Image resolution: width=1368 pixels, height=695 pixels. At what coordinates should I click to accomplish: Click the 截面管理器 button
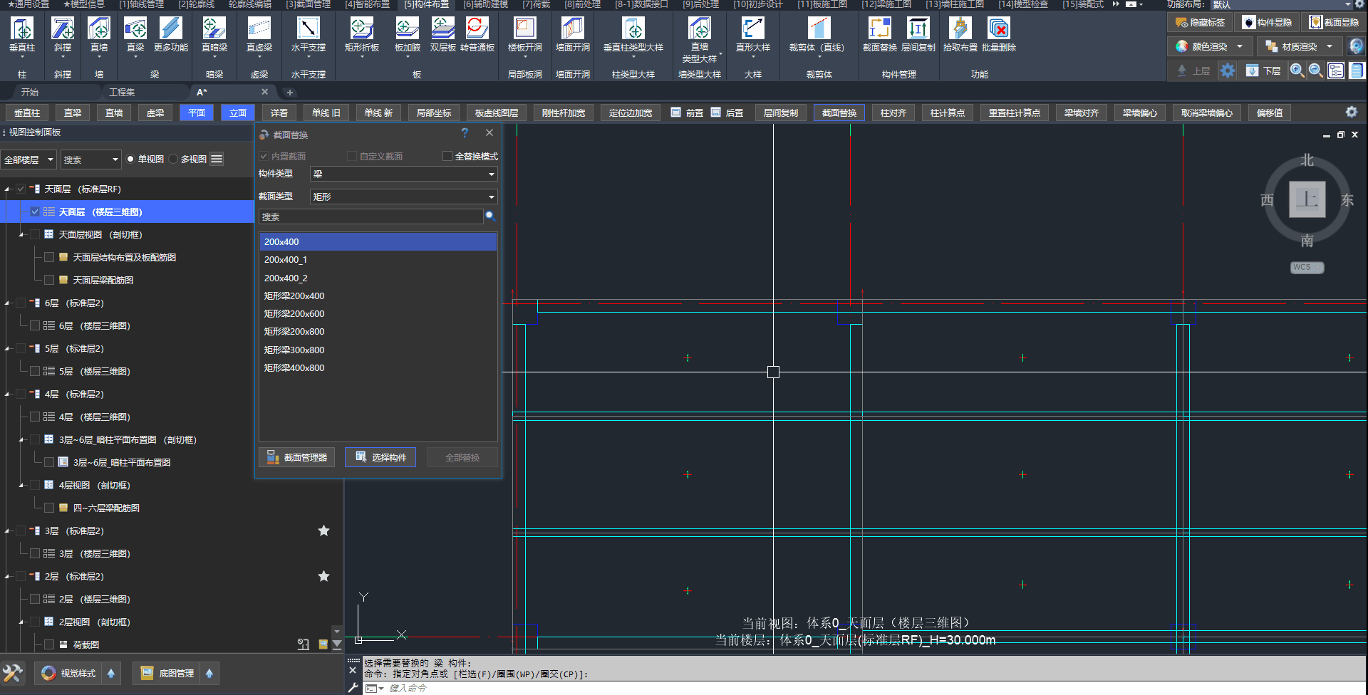point(297,457)
